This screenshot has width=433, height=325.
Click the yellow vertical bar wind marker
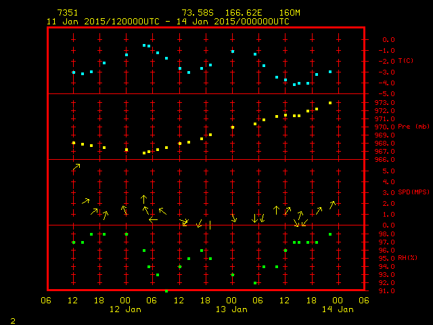tap(210, 225)
